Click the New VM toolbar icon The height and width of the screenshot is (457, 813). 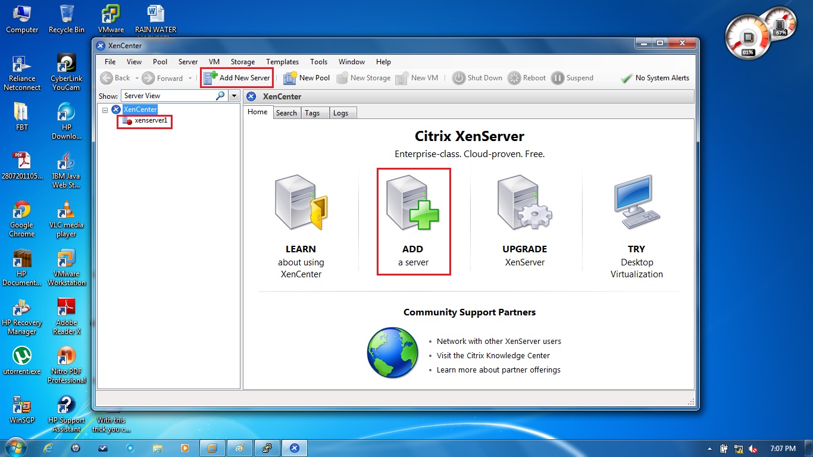(x=402, y=78)
